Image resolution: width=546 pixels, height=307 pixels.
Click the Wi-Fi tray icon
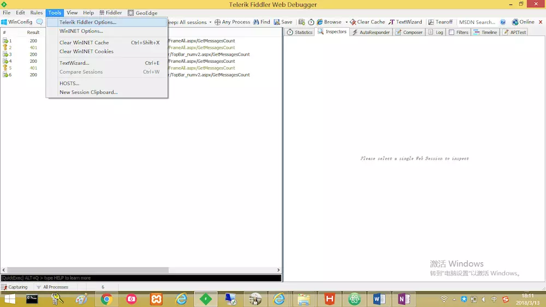pyautogui.click(x=443, y=299)
